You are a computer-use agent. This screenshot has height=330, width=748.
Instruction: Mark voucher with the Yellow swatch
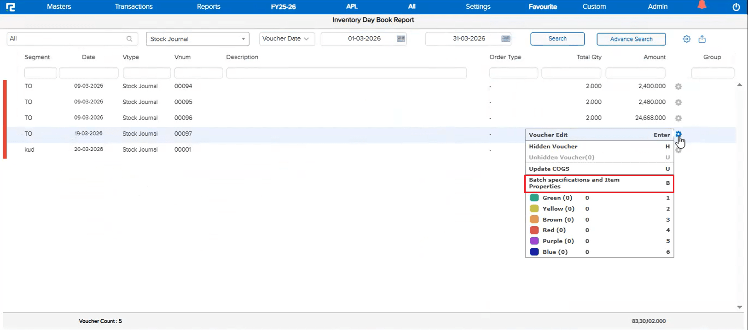(x=534, y=209)
